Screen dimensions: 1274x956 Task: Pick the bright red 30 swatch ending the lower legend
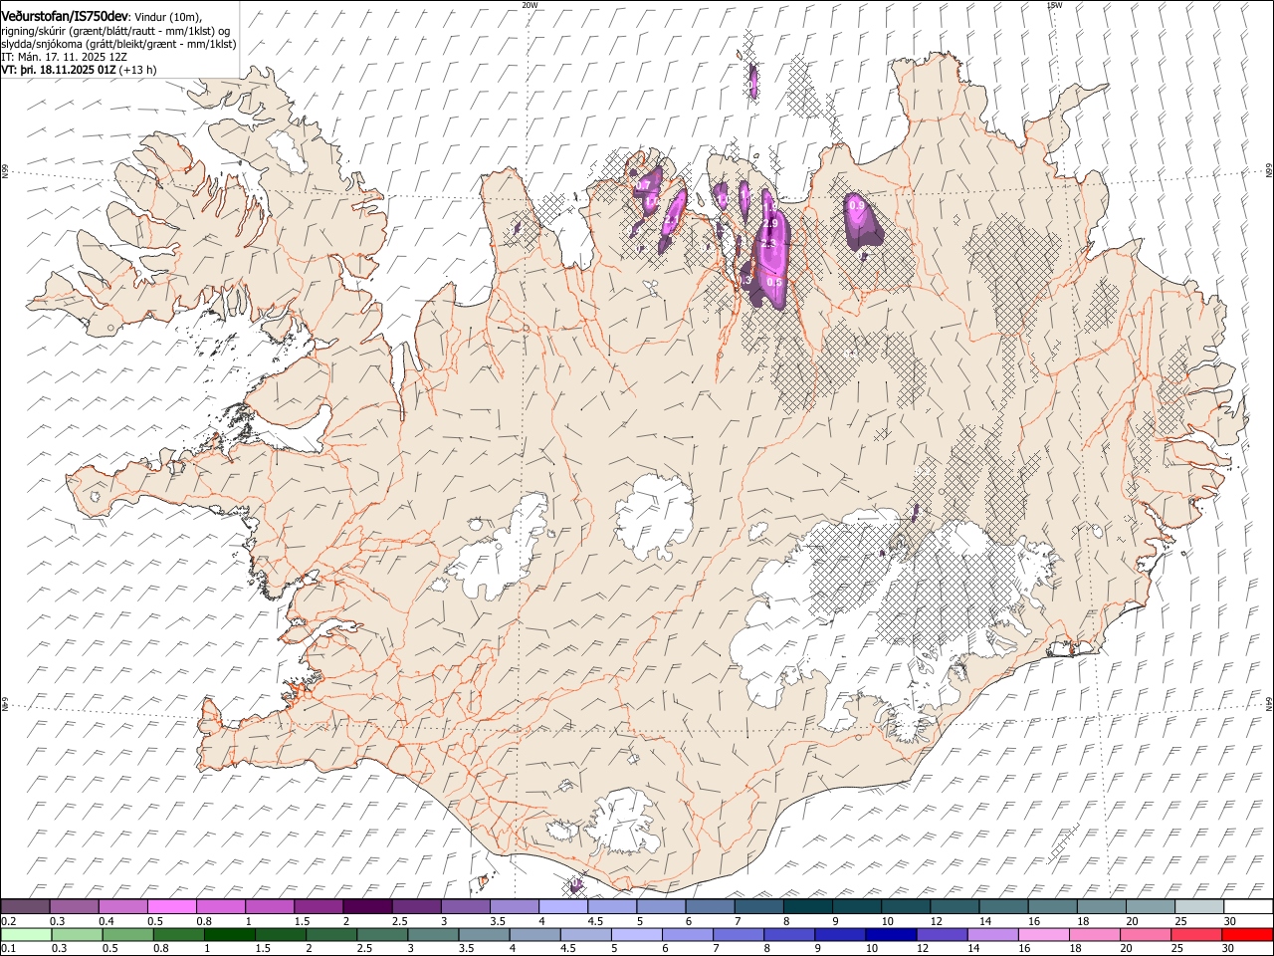pos(1247,934)
